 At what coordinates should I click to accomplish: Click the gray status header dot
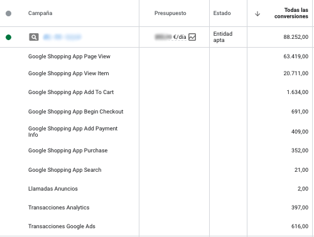click(8, 13)
